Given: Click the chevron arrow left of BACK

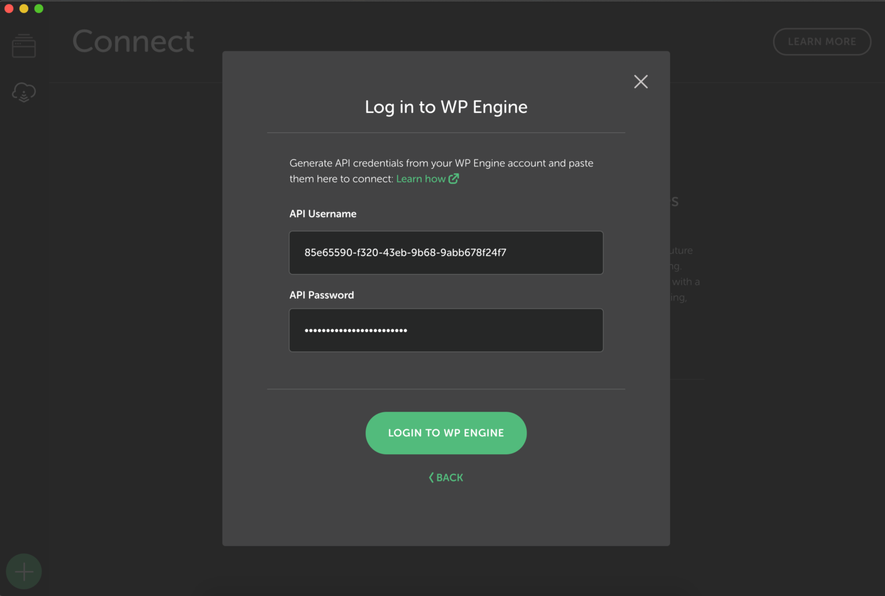Looking at the screenshot, I should tap(431, 477).
